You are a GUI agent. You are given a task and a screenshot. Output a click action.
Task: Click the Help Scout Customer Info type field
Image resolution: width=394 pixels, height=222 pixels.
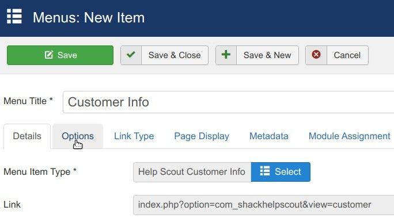click(192, 172)
